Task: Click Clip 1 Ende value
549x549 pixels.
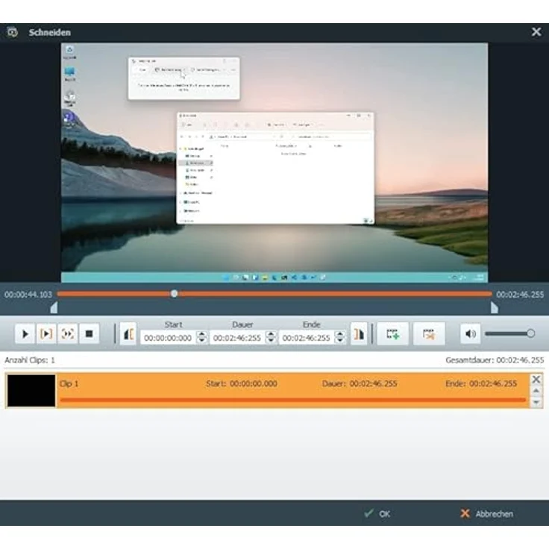Action: (x=493, y=383)
